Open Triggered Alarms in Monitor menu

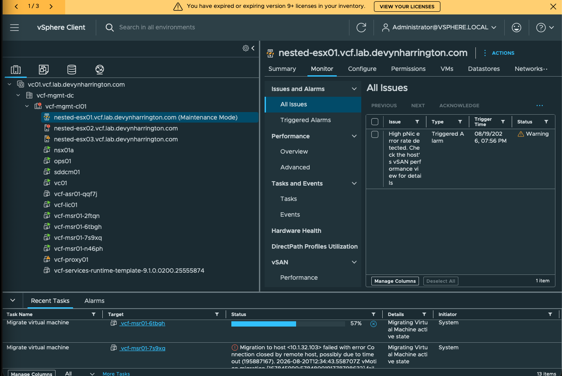[305, 120]
